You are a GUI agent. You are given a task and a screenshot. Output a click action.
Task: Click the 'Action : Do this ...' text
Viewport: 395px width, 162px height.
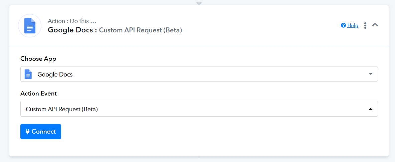pos(72,21)
